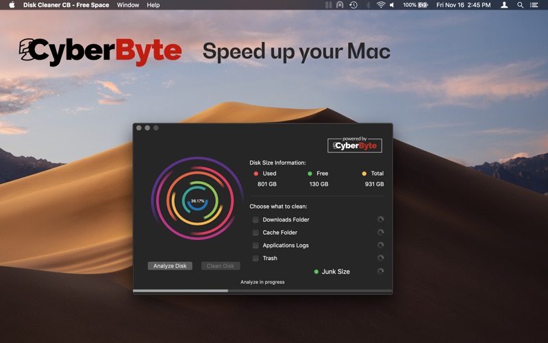Click the spinner beside Cache Folder

coord(381,232)
